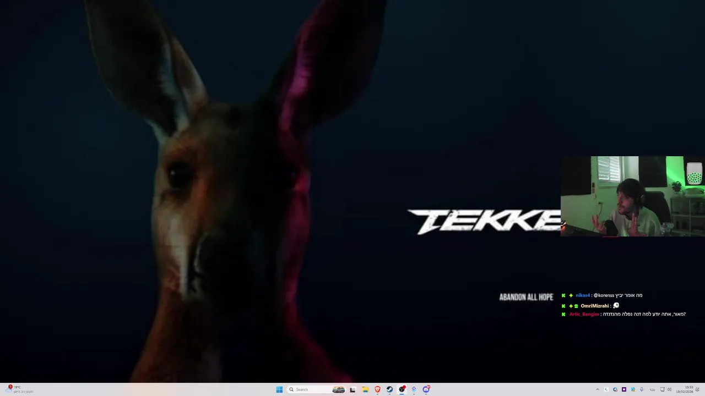The width and height of the screenshot is (705, 396).
Task: Launch Brave browser from the taskbar
Action: pos(377,389)
